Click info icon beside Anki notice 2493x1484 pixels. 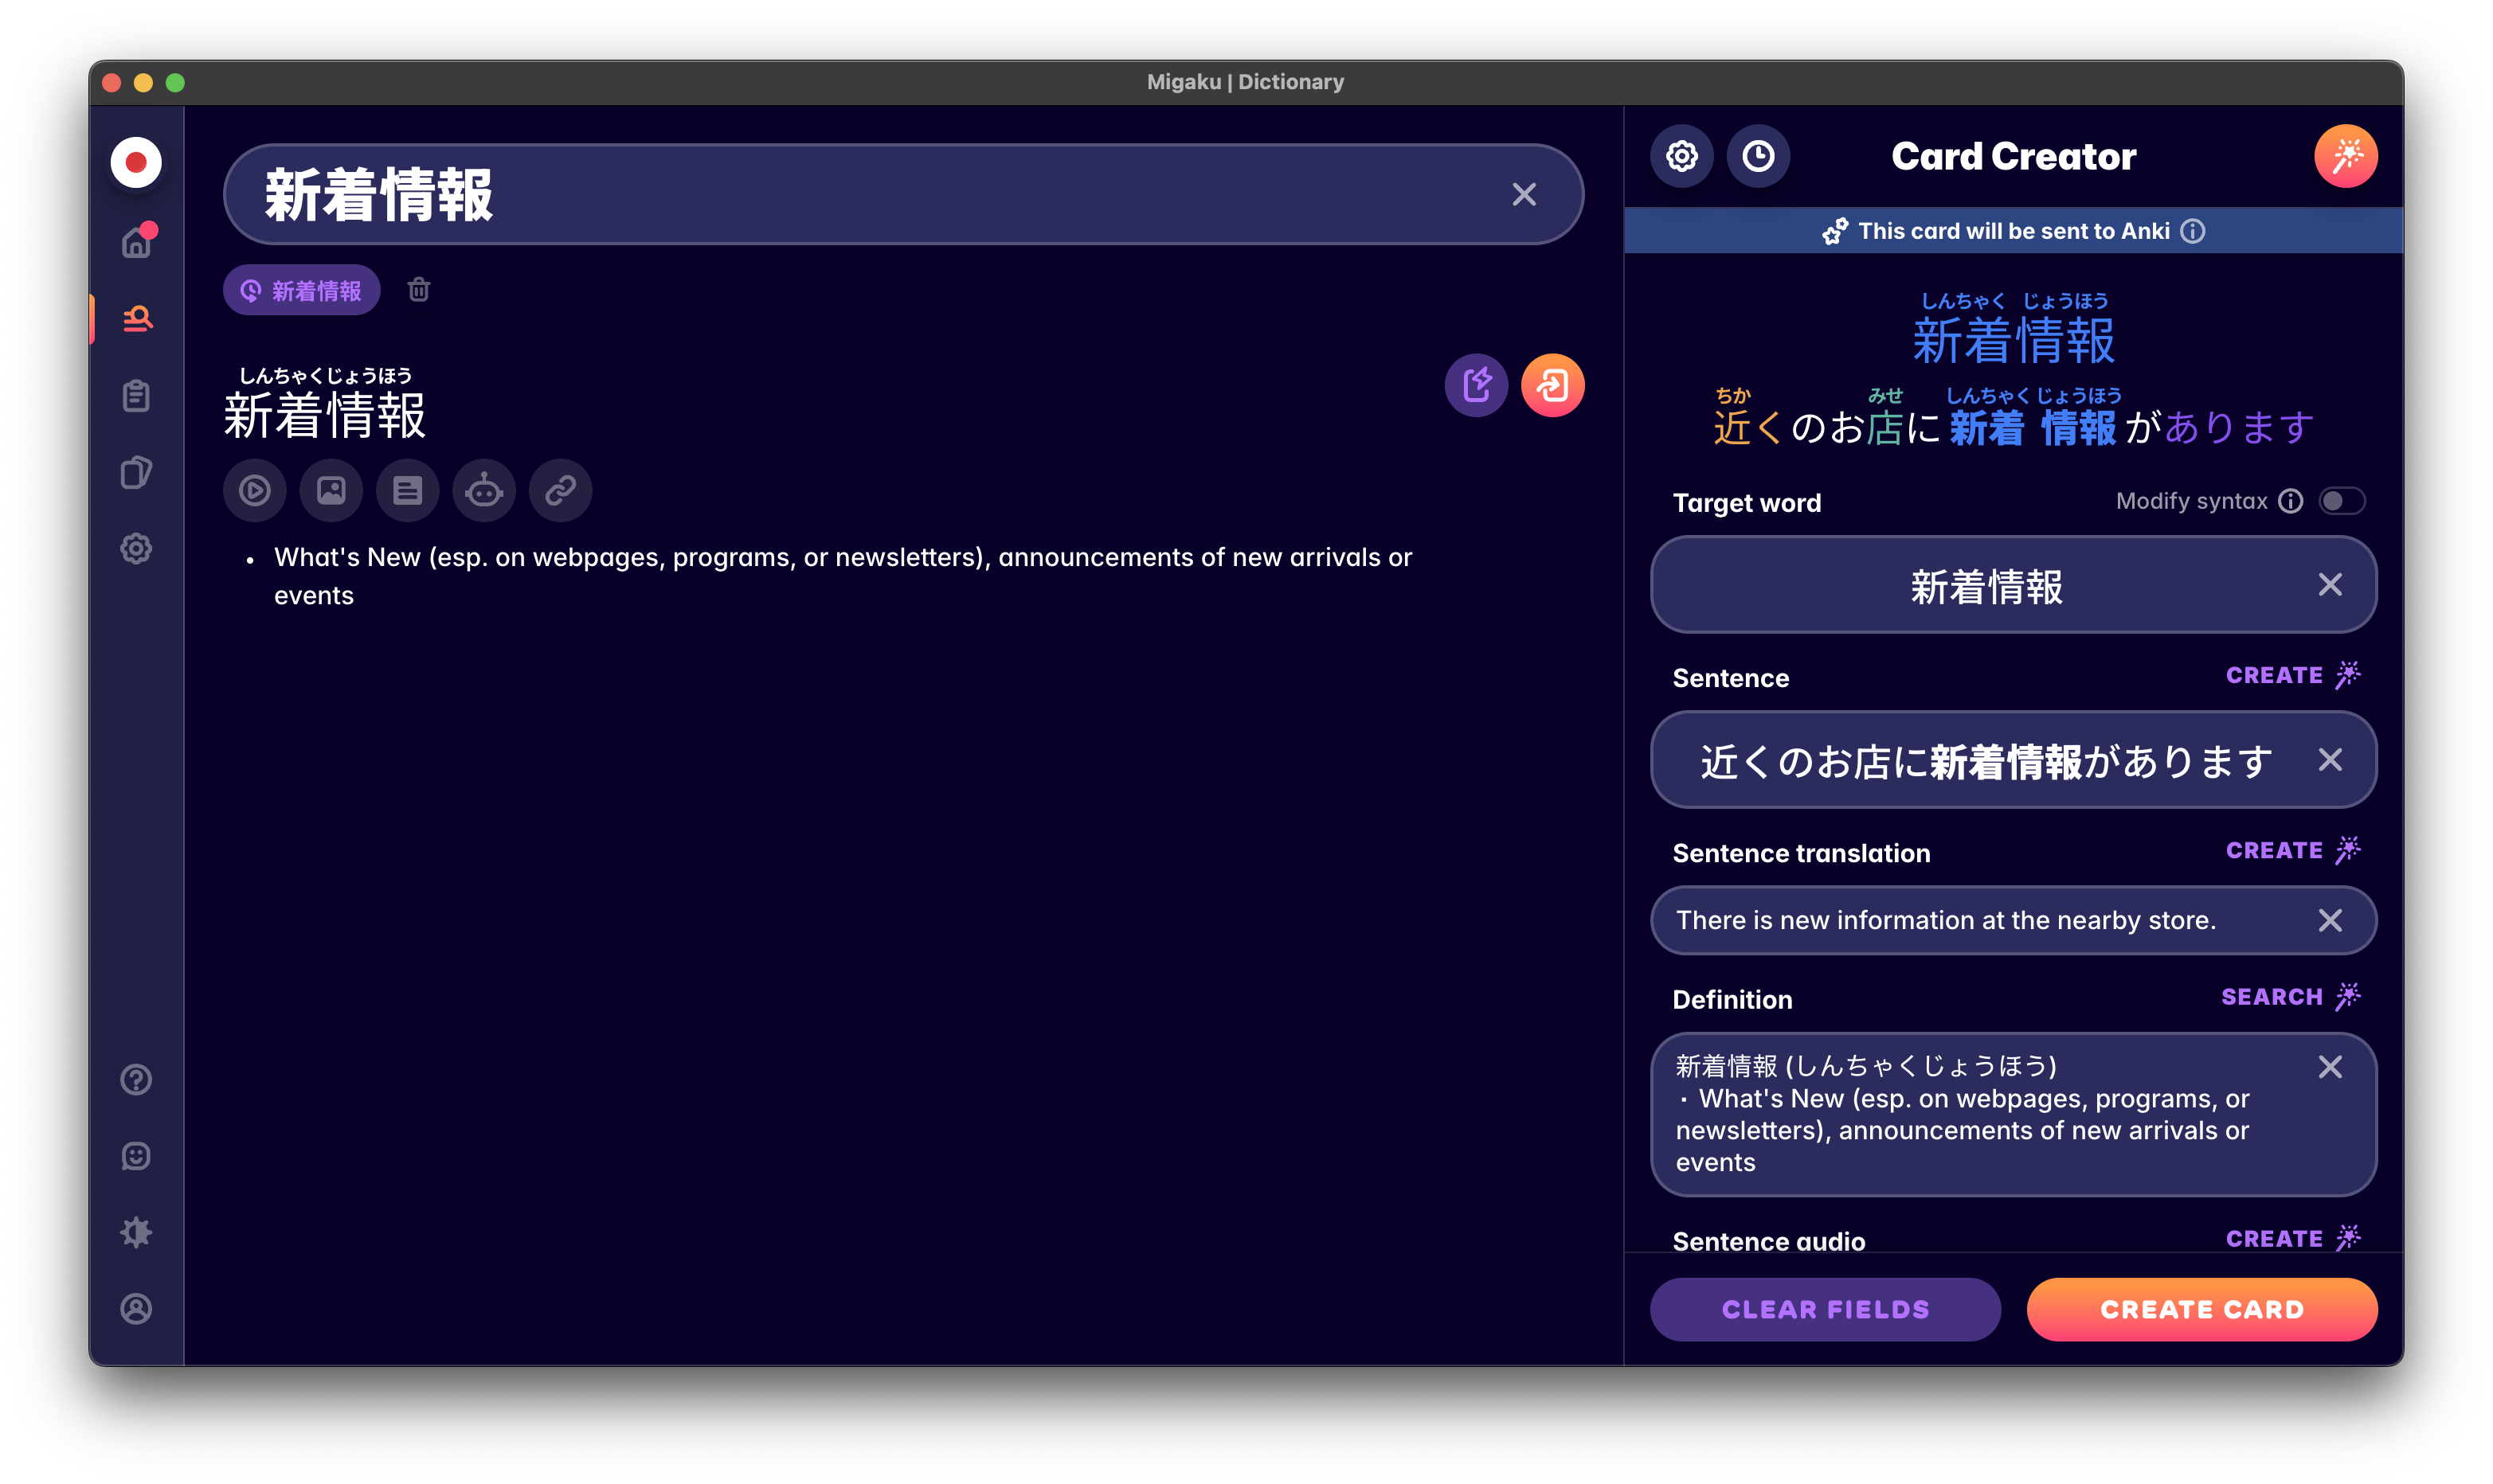click(2194, 231)
